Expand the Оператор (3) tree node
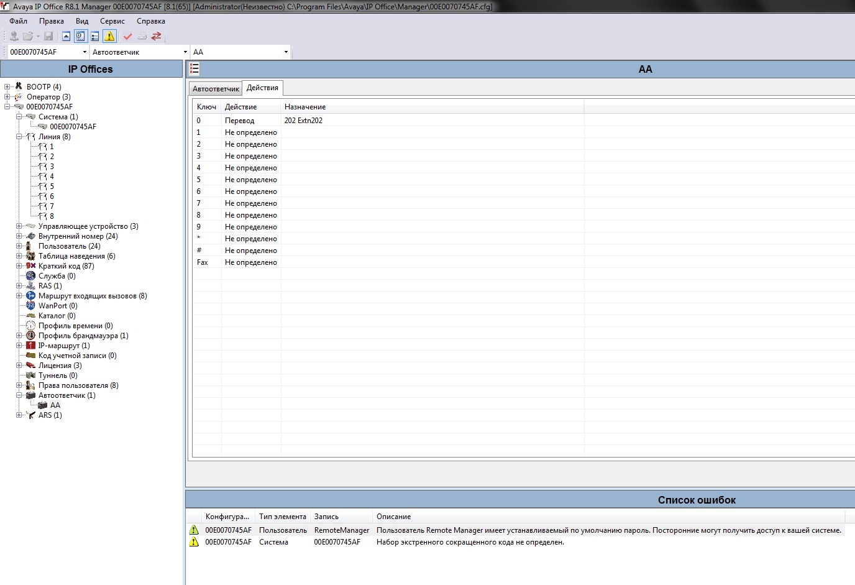Screen dimensions: 855x585 [7, 97]
